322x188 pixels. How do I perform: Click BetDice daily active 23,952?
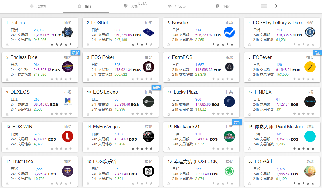39,30
